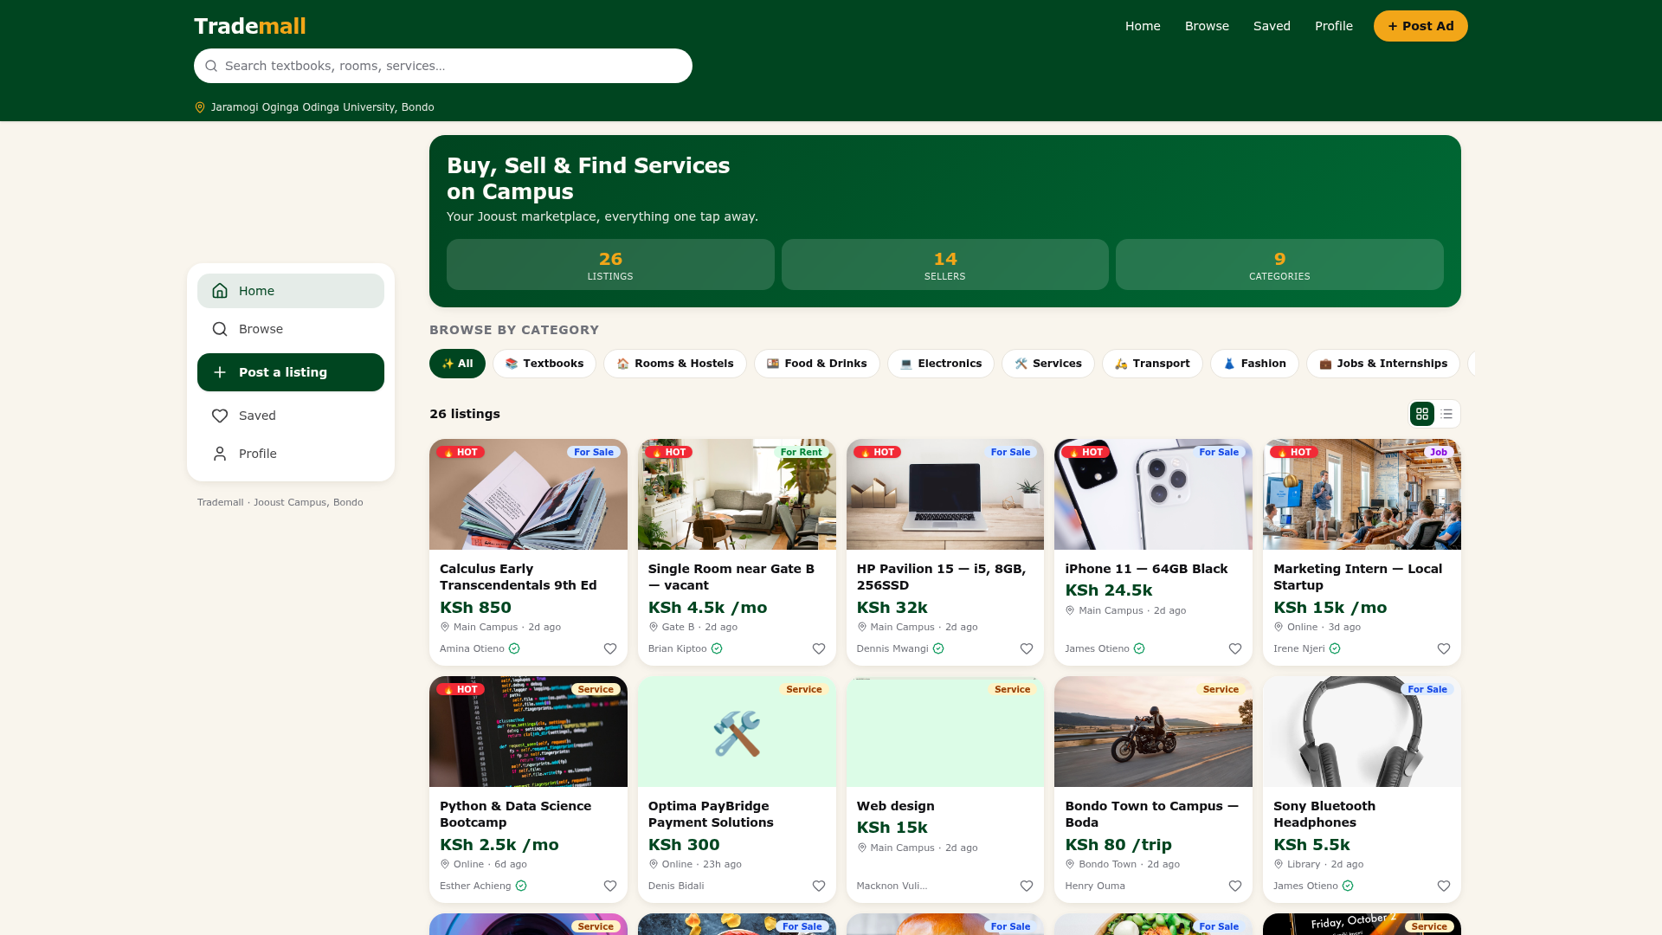Switch to grid view layout
1662x935 pixels.
point(1422,414)
